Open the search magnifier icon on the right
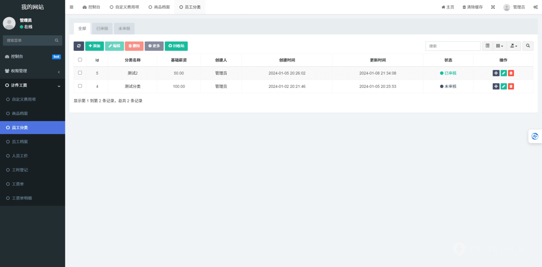The width and height of the screenshot is (542, 267). tap(528, 46)
